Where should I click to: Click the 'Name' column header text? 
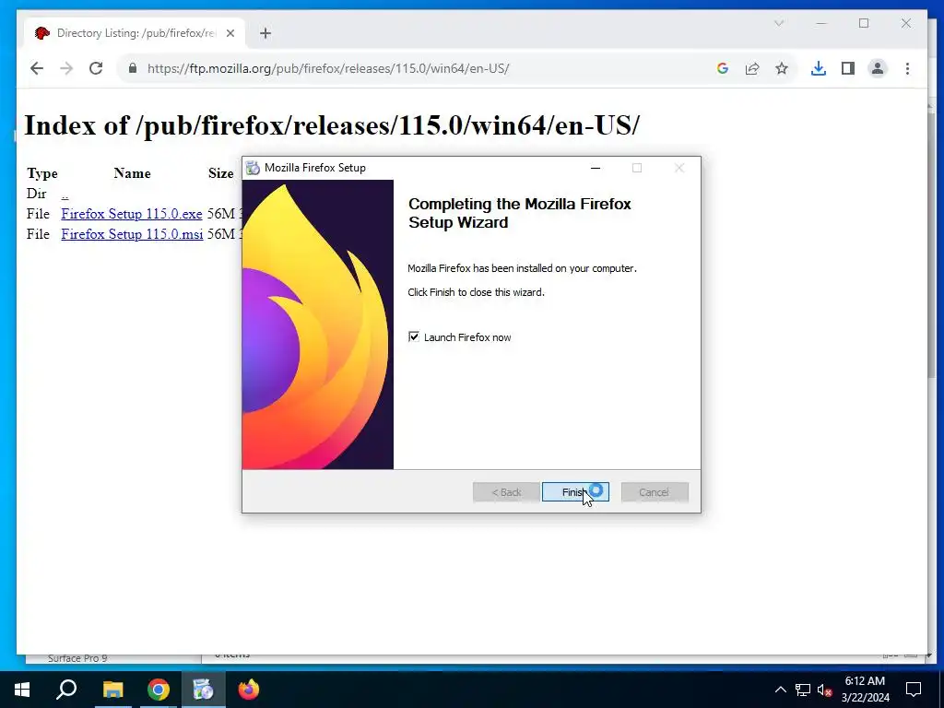[133, 173]
